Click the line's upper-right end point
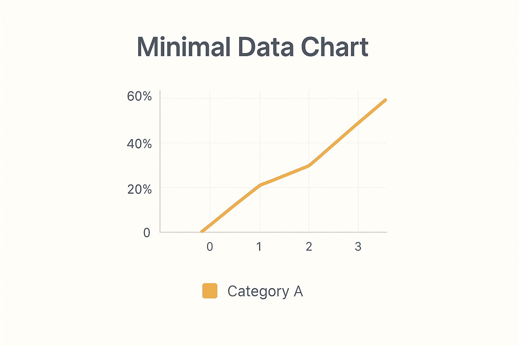Viewport: 519px width, 346px height. click(385, 100)
